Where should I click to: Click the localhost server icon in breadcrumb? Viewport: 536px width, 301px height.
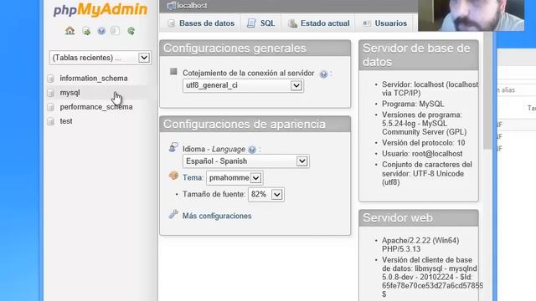(x=171, y=6)
